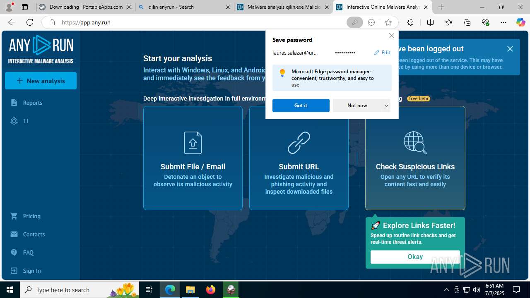Open Browser essentials heart icon
Image resolution: width=530 pixels, height=298 pixels.
click(x=485, y=22)
